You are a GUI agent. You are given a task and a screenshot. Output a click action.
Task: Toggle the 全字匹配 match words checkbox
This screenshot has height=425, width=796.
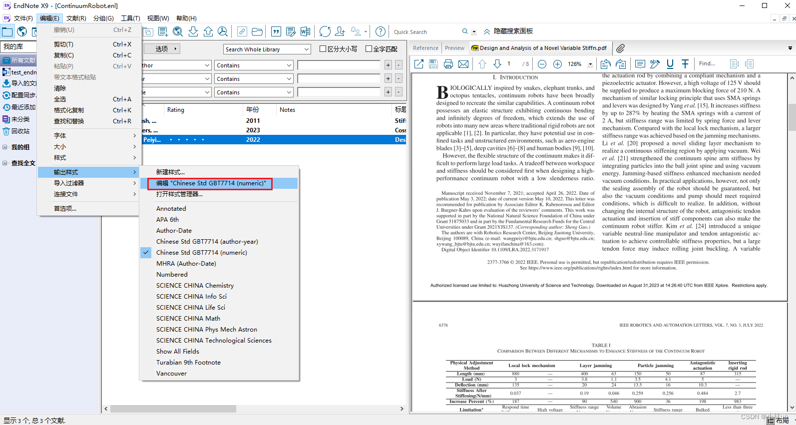pyautogui.click(x=369, y=49)
